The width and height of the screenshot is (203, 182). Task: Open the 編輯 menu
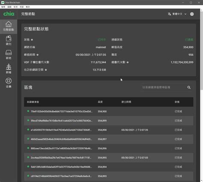pyautogui.click(x=9, y=7)
